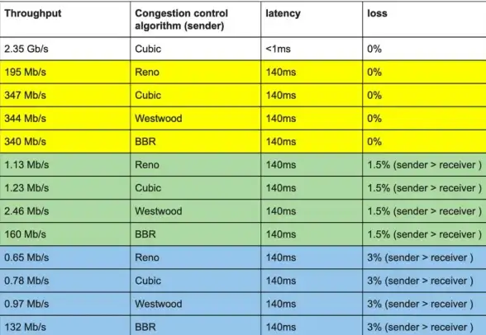486x335 pixels.
Task: Click the 0.78 Mb/s throughput cell
Action: tap(65, 281)
